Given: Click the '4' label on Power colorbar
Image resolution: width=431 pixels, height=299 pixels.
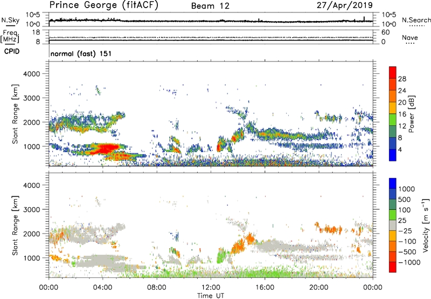Looking at the screenshot, I should point(400,149).
